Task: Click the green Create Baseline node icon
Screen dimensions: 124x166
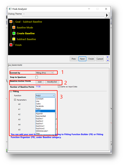Action: click(14, 33)
